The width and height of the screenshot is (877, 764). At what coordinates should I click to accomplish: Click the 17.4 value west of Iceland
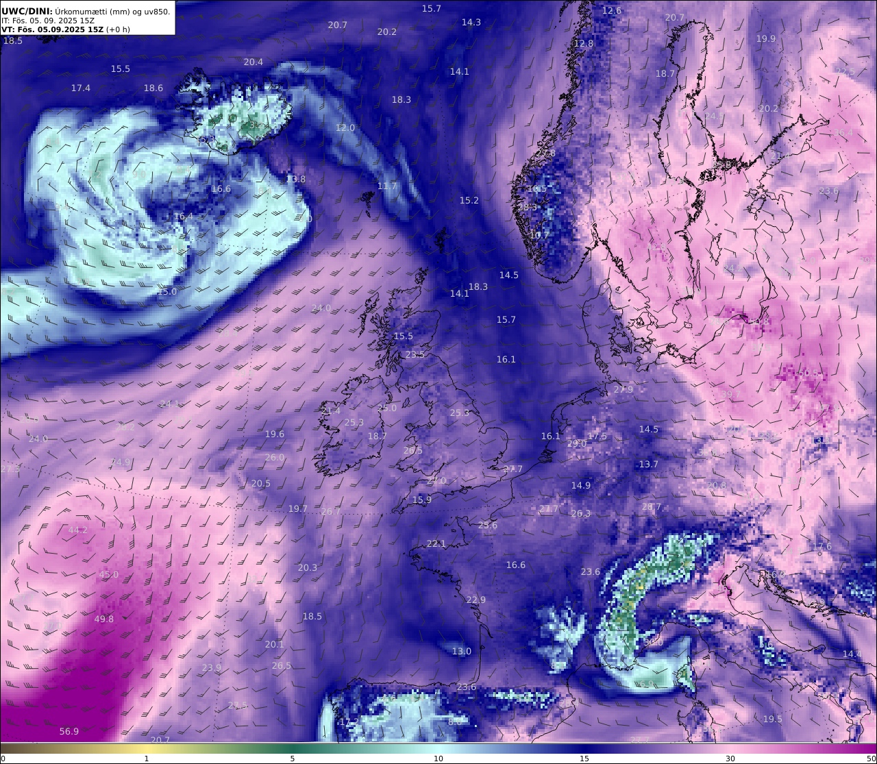tap(81, 88)
